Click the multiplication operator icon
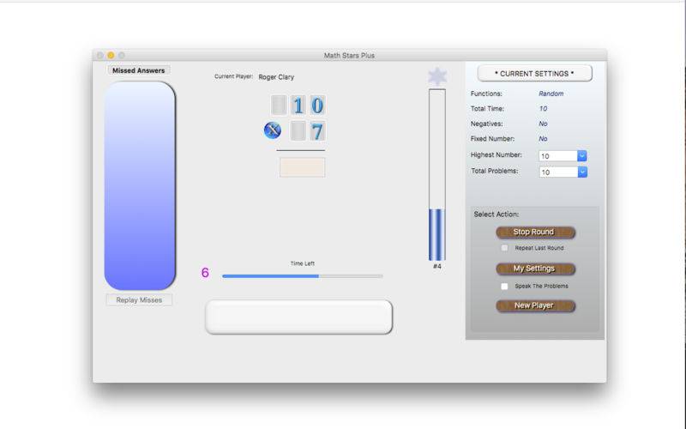This screenshot has height=429, width=686. pos(273,130)
